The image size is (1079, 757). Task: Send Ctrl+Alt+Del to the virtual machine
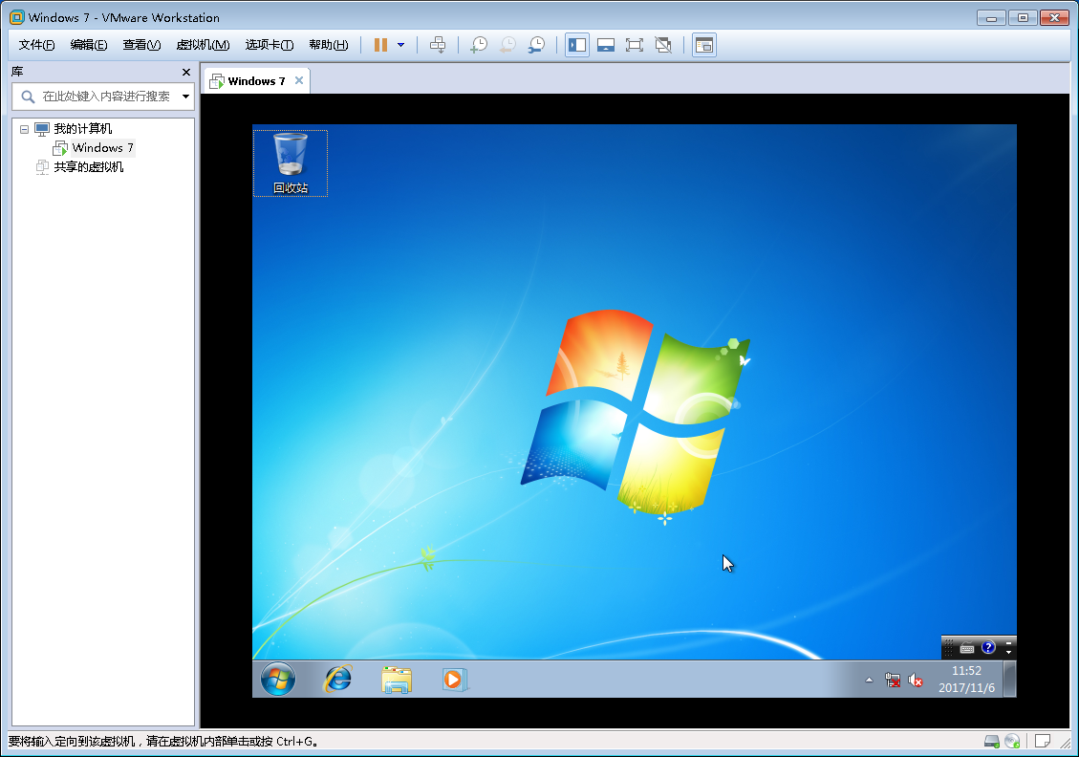(x=438, y=45)
